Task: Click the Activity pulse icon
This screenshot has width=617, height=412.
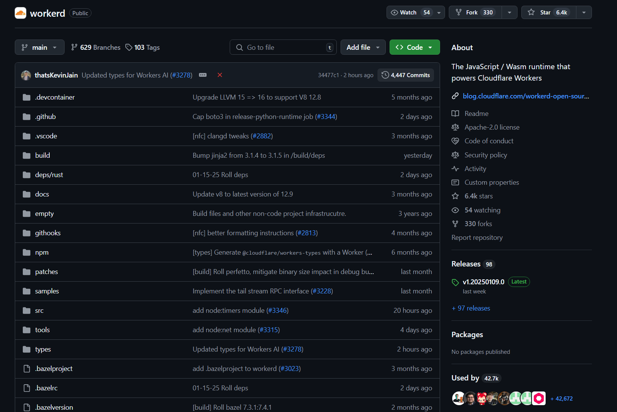Action: click(455, 169)
